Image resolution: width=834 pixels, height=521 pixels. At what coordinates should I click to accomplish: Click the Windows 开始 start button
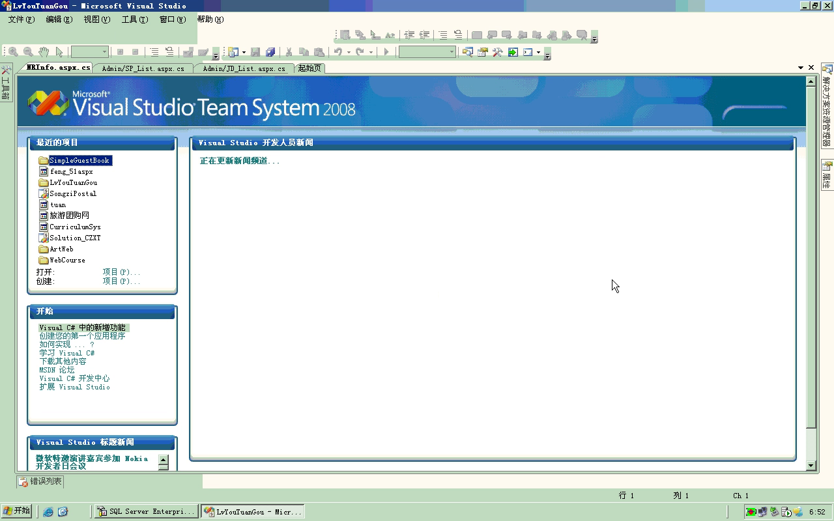(x=17, y=511)
